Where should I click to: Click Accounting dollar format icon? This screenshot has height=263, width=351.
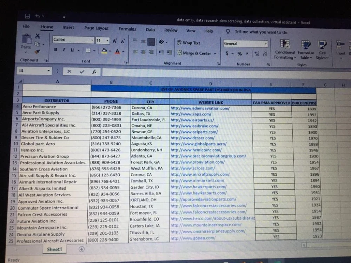(227, 53)
